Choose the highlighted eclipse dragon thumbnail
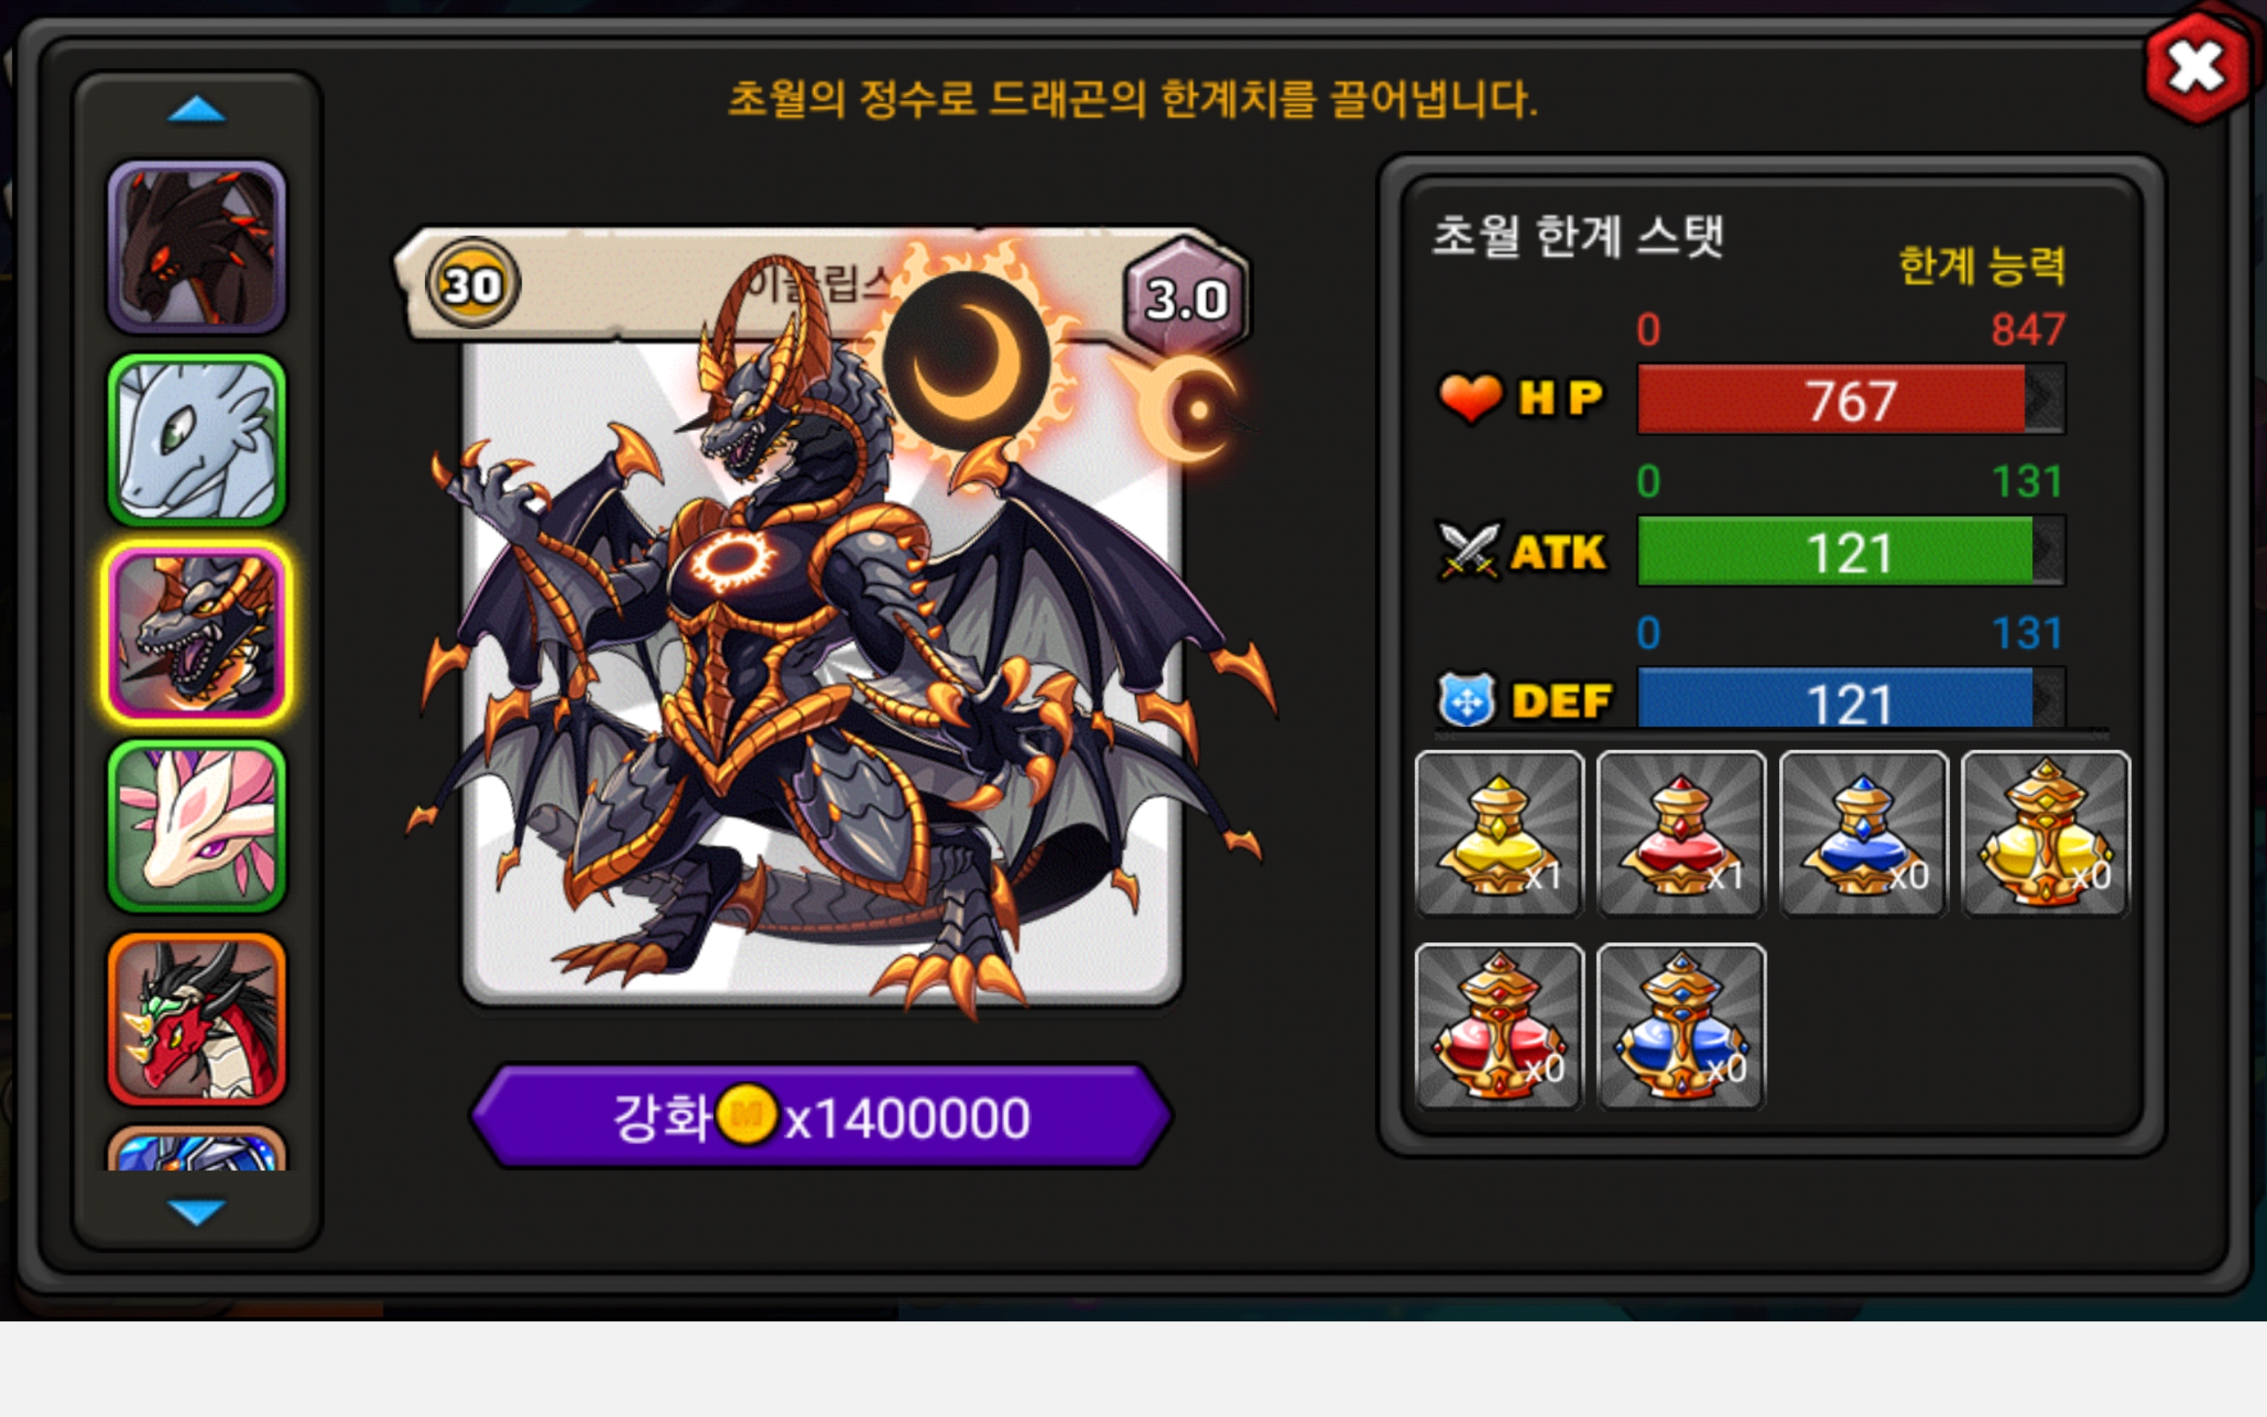2267x1417 pixels. tap(197, 632)
